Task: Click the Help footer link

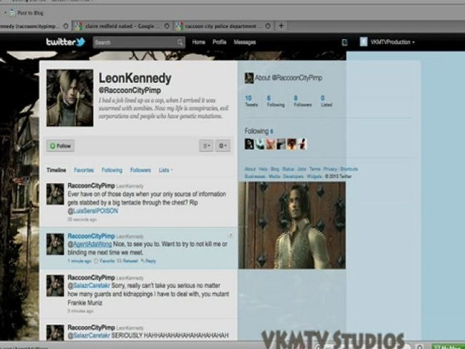Action: [x=263, y=169]
